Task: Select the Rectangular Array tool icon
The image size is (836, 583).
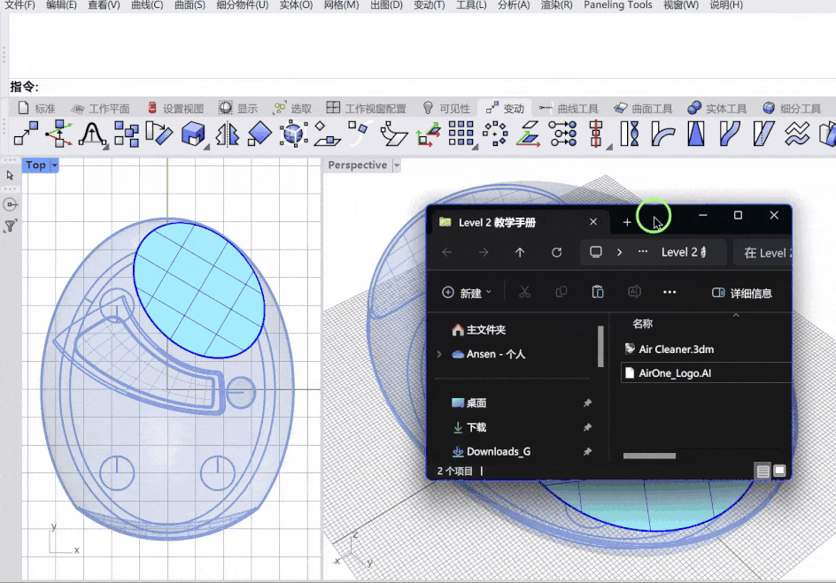Action: point(461,134)
